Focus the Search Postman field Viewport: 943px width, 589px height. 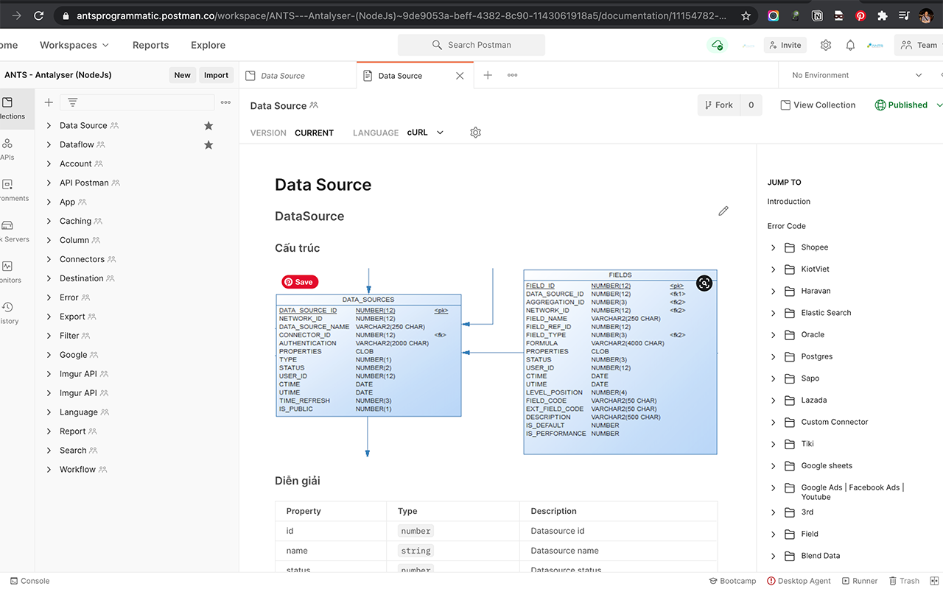(471, 45)
